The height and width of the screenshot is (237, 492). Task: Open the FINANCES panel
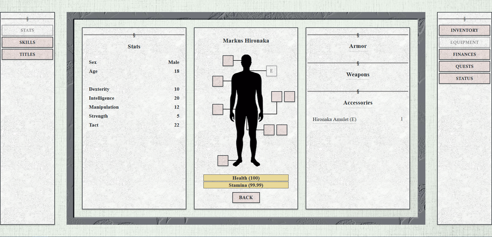464,54
